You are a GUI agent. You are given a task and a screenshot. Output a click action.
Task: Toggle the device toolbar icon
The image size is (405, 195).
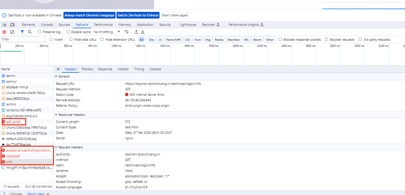(x=12, y=25)
